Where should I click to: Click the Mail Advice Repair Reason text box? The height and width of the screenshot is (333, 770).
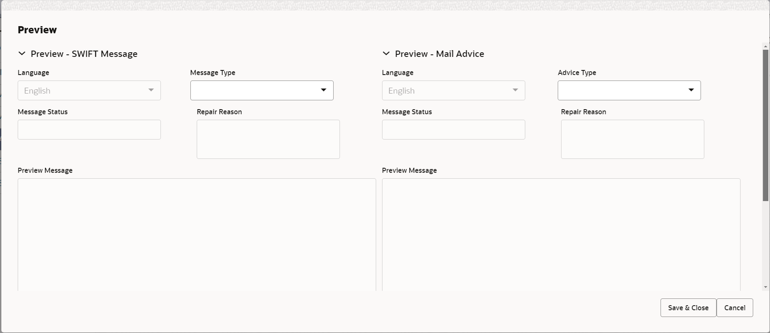632,139
